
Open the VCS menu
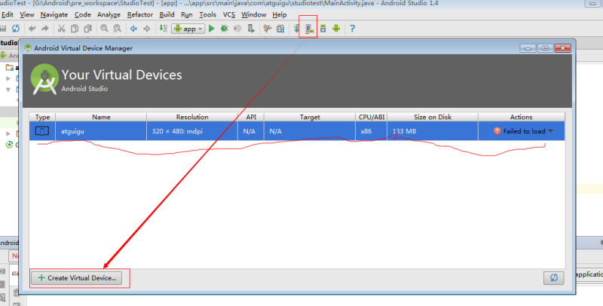click(x=229, y=14)
